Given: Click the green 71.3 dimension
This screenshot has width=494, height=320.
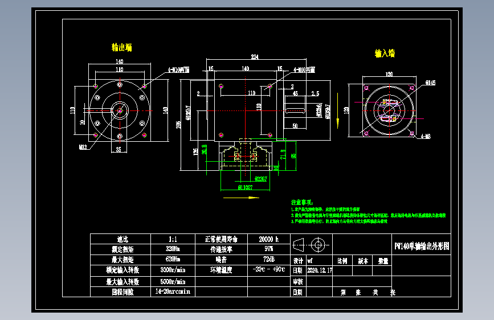Looking at the screenshot, I should (x=283, y=154).
